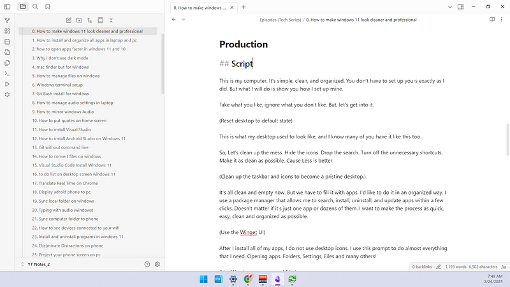Open the note's more options menu
The width and height of the screenshot is (510, 287).
click(x=501, y=20)
